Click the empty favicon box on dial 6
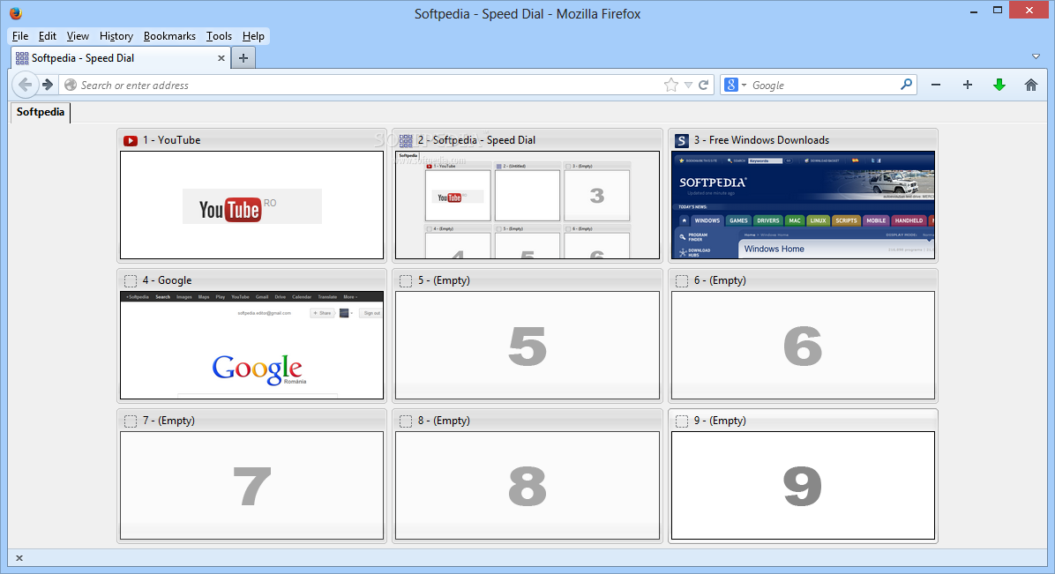The image size is (1055, 574). click(x=682, y=280)
